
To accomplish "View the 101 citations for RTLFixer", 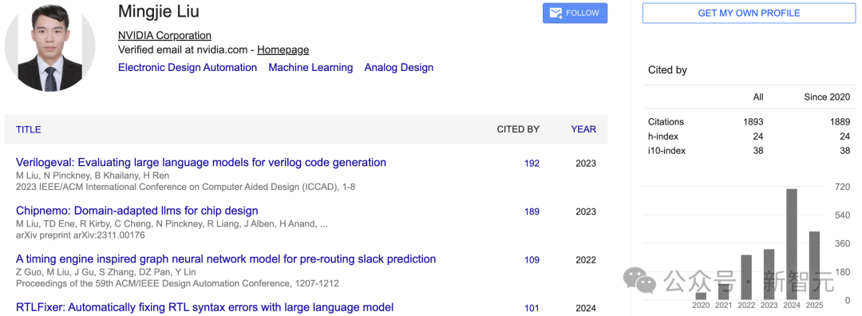I will [x=532, y=308].
